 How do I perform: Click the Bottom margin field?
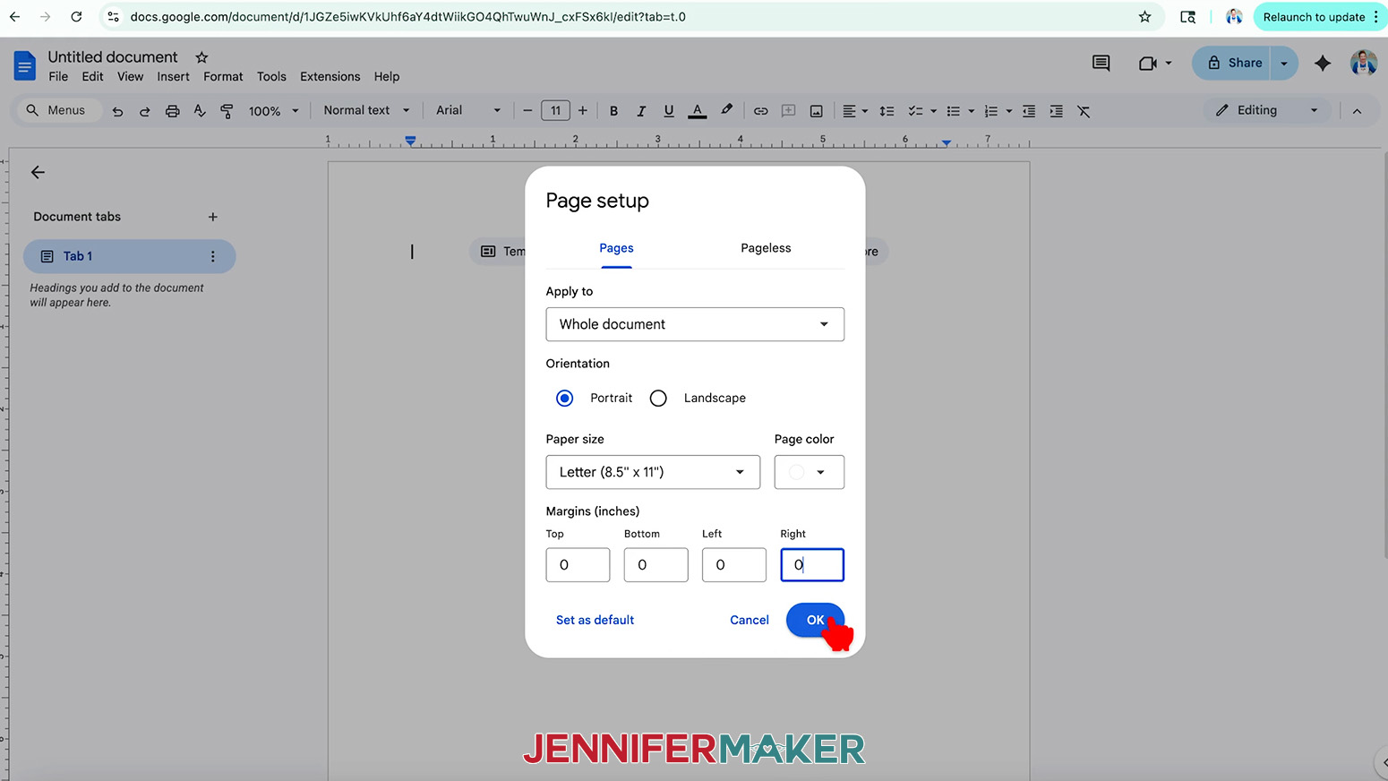pyautogui.click(x=655, y=565)
